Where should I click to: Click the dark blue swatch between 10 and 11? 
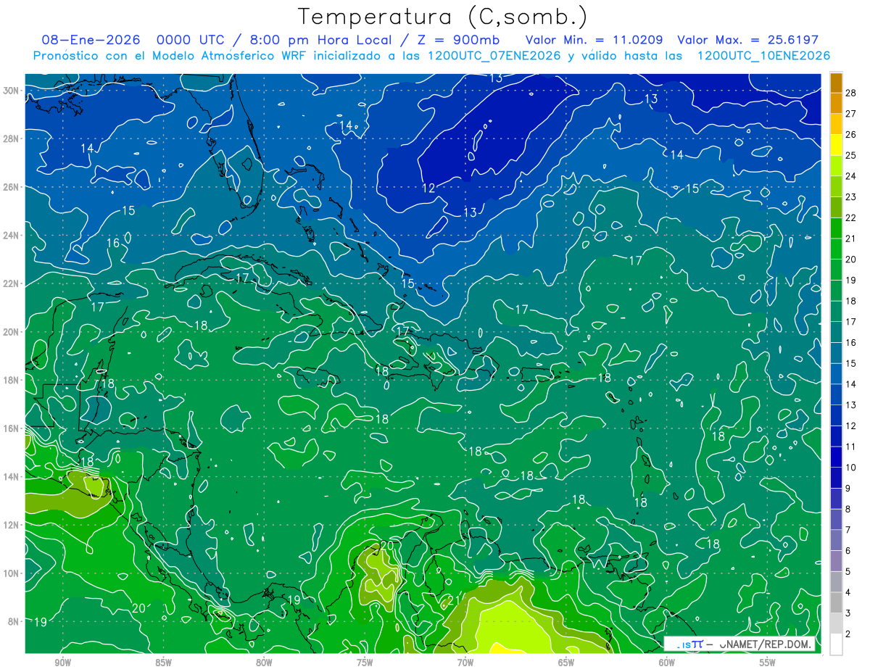click(836, 457)
